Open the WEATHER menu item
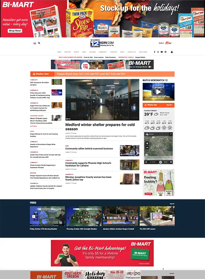The height and width of the screenshot is (279, 205). click(67, 52)
